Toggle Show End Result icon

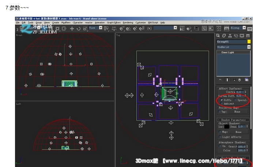click(x=227, y=79)
